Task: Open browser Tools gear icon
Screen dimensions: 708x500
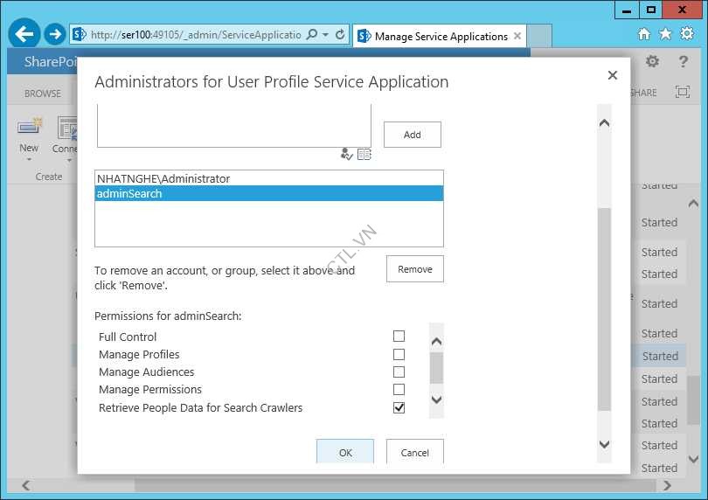Action: 687,33
